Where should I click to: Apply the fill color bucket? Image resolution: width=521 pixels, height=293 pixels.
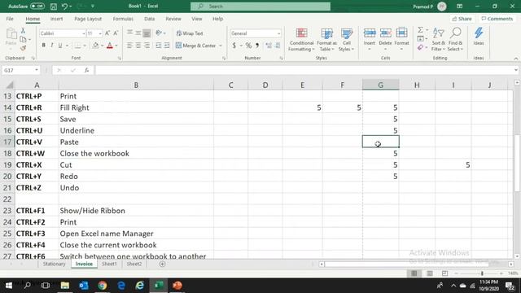[96, 46]
